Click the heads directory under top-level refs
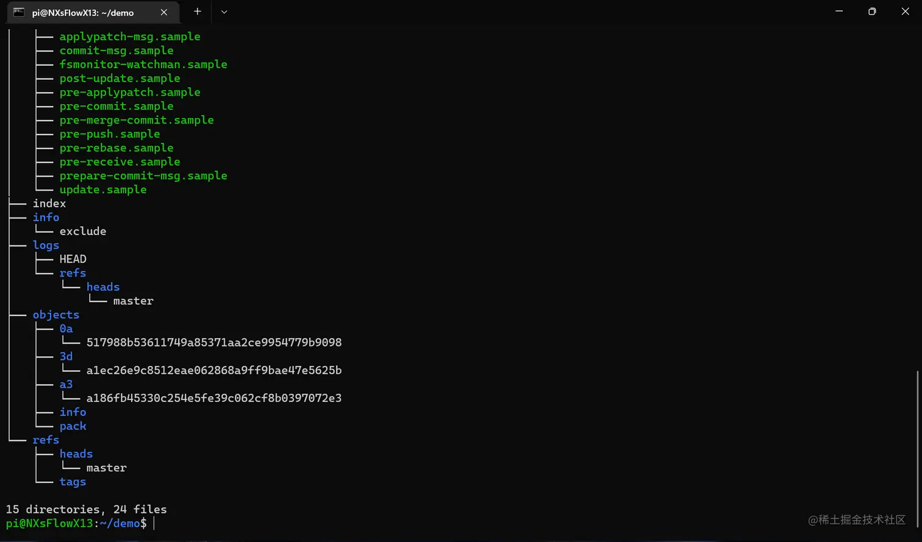Image resolution: width=922 pixels, height=542 pixels. pyautogui.click(x=76, y=454)
